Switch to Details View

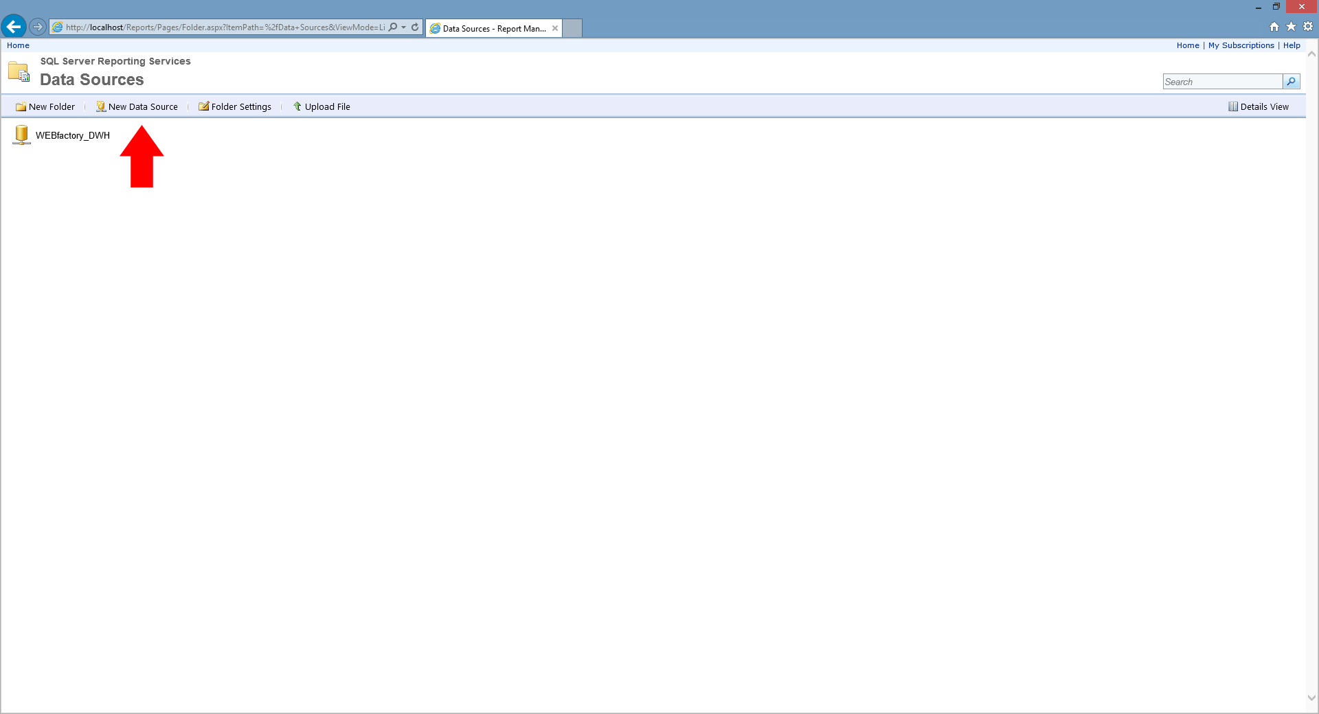(1259, 106)
